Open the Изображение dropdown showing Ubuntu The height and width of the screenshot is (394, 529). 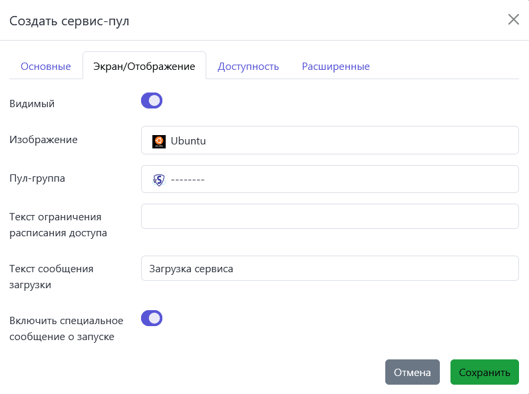pyautogui.click(x=329, y=140)
